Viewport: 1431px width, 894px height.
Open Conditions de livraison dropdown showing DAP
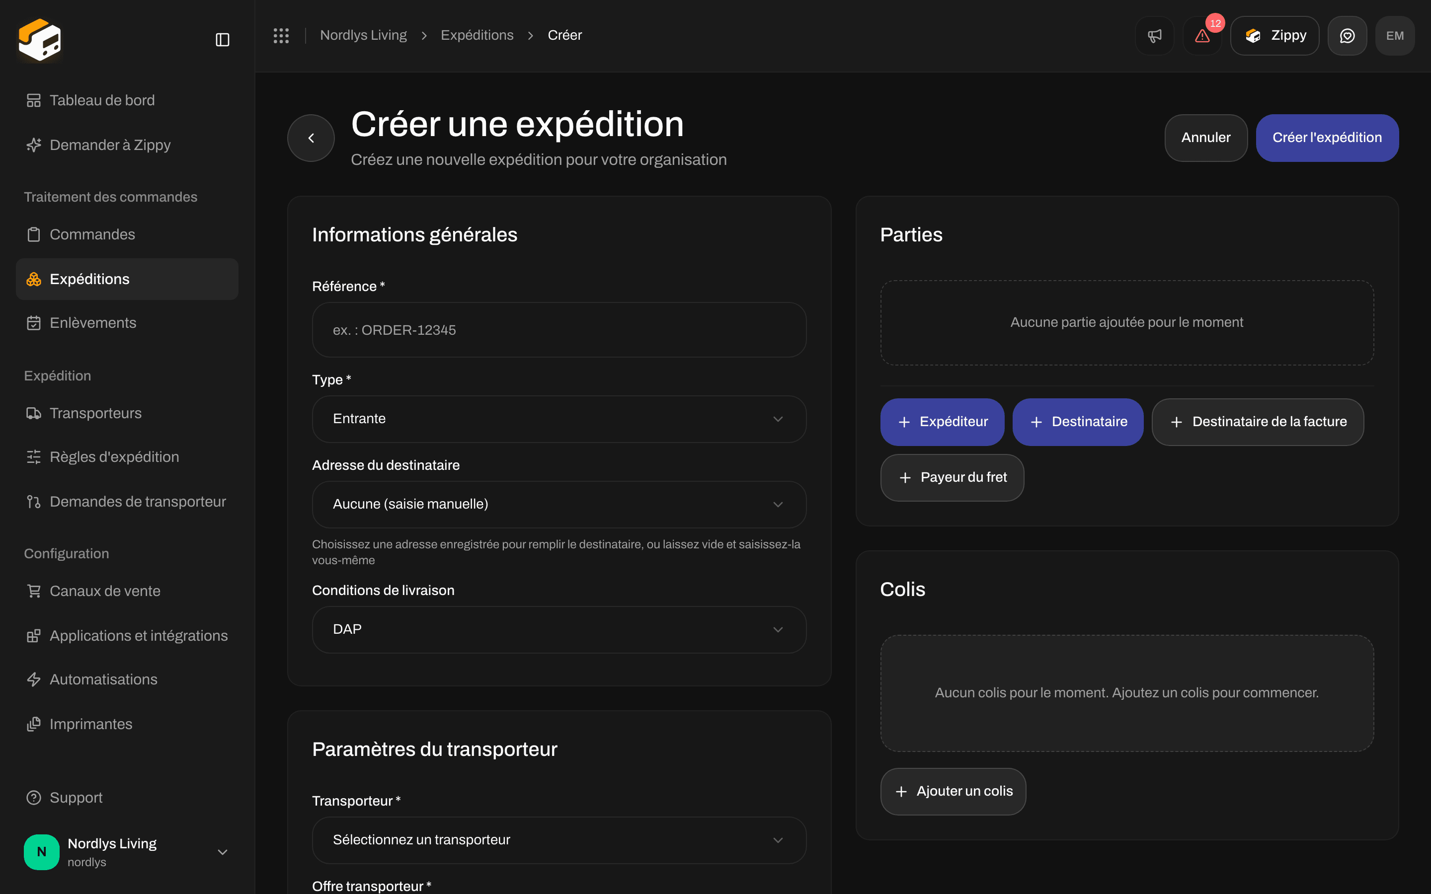pyautogui.click(x=559, y=630)
